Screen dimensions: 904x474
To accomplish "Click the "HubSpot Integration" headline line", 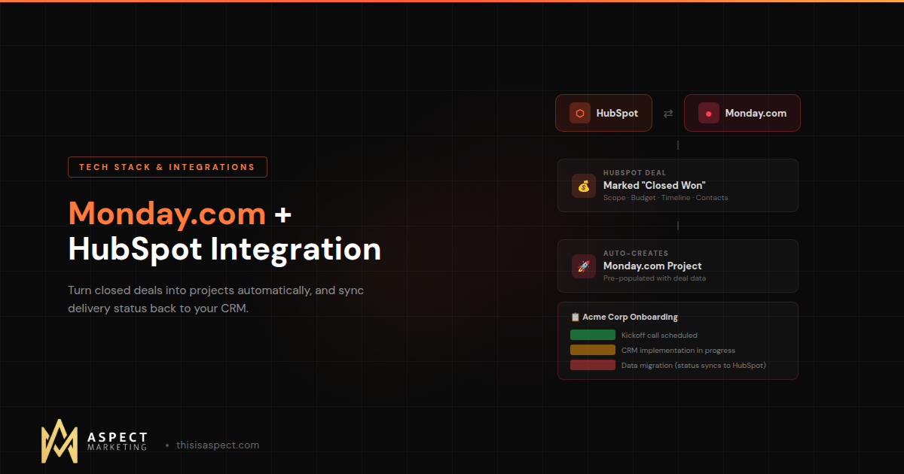I will coord(224,250).
